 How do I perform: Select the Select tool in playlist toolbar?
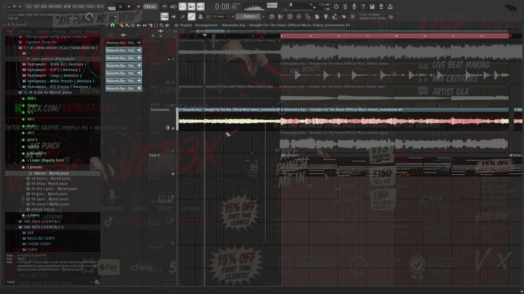click(x=156, y=25)
